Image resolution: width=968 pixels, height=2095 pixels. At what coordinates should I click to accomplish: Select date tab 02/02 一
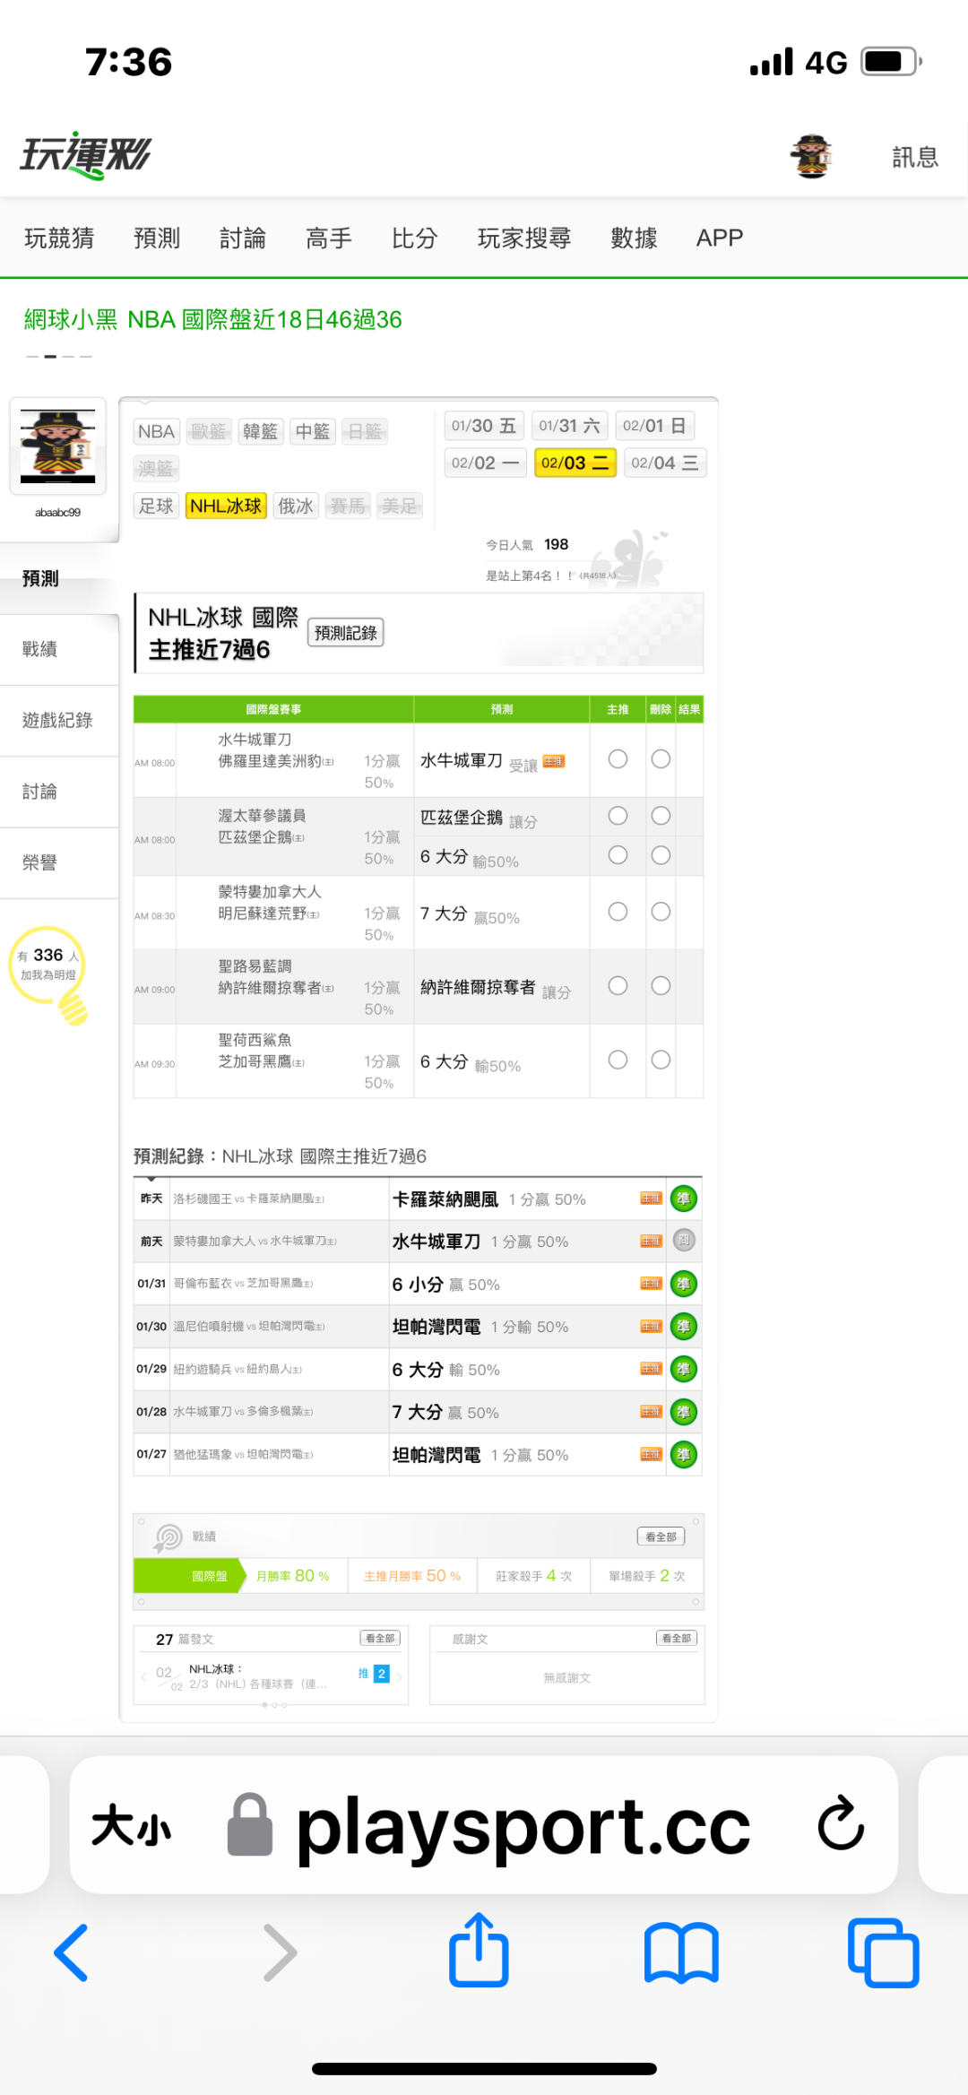pos(485,463)
